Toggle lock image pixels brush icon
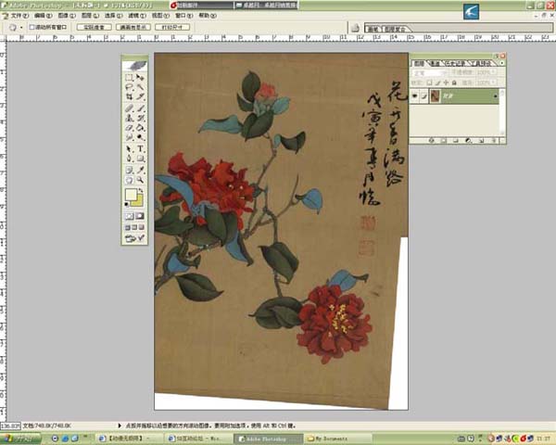The width and height of the screenshot is (556, 445). tap(438, 83)
